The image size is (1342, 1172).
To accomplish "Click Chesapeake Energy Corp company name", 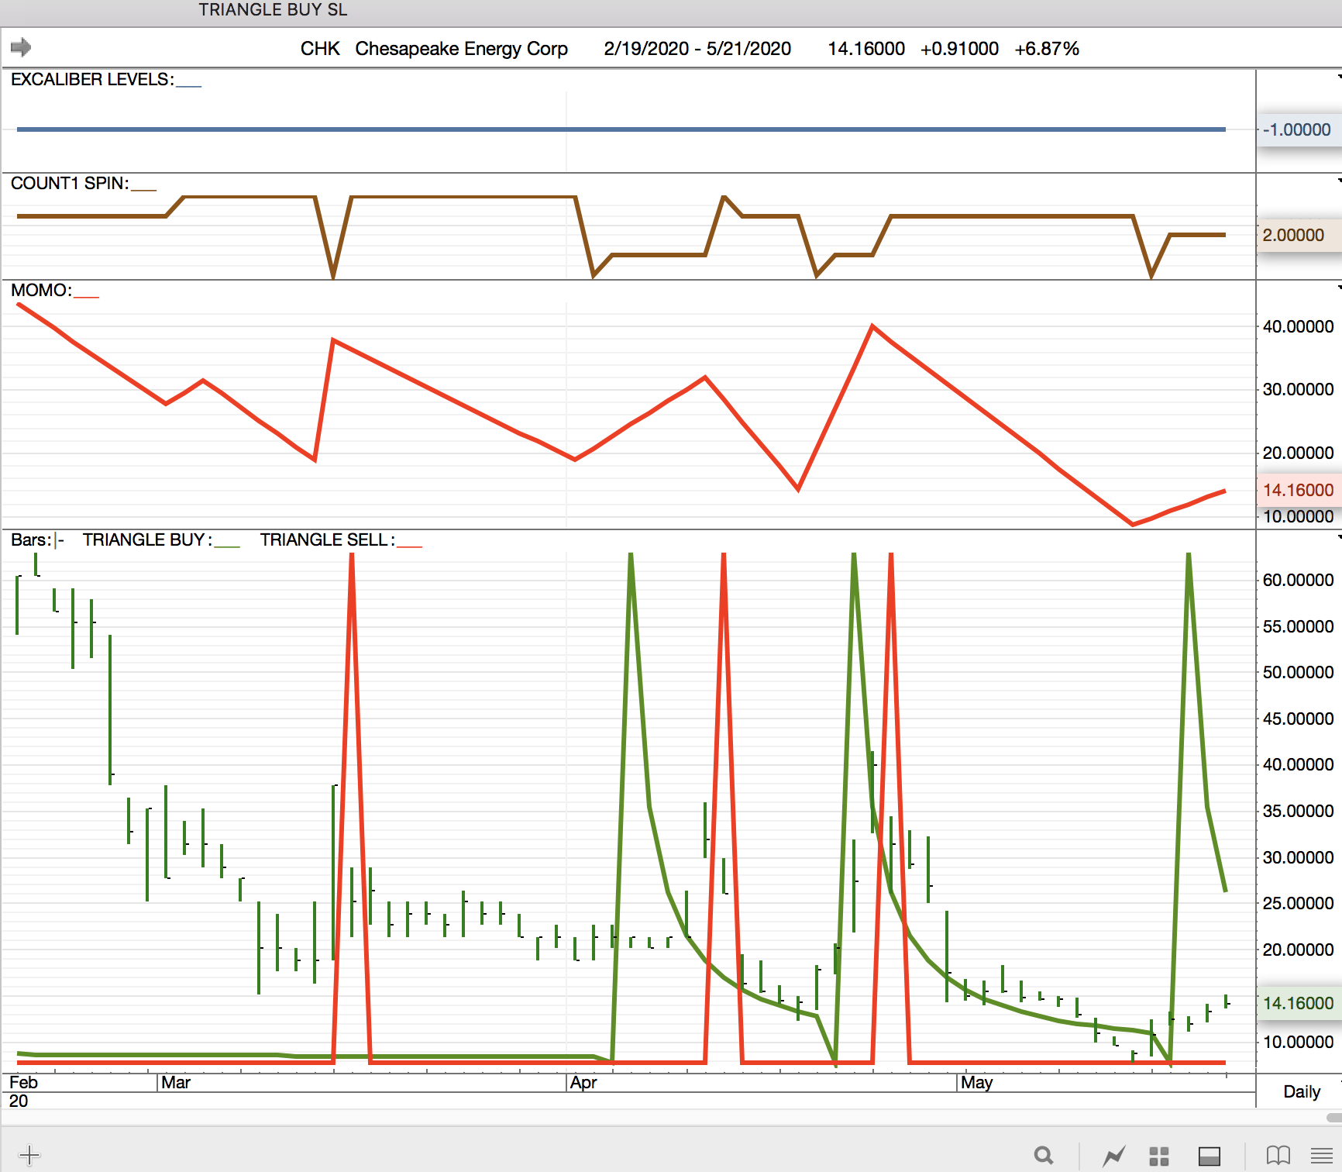I will click(x=462, y=49).
